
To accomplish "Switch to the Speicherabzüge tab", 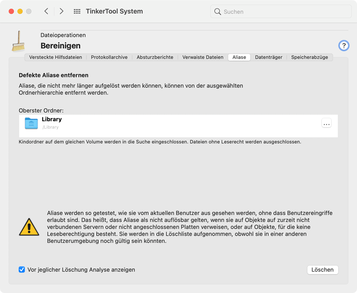I will click(x=310, y=57).
